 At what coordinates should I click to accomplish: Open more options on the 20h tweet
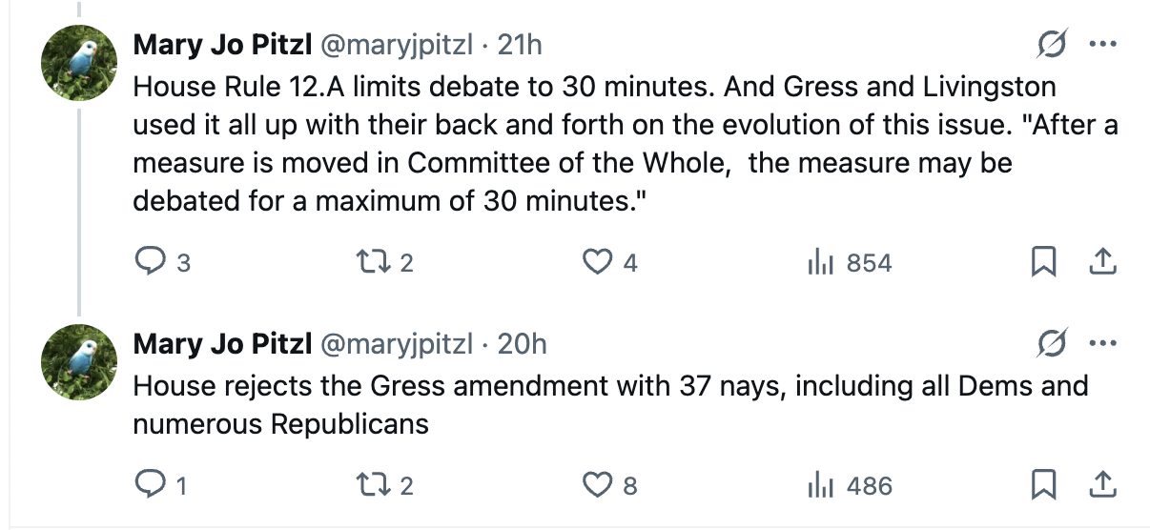[1102, 343]
